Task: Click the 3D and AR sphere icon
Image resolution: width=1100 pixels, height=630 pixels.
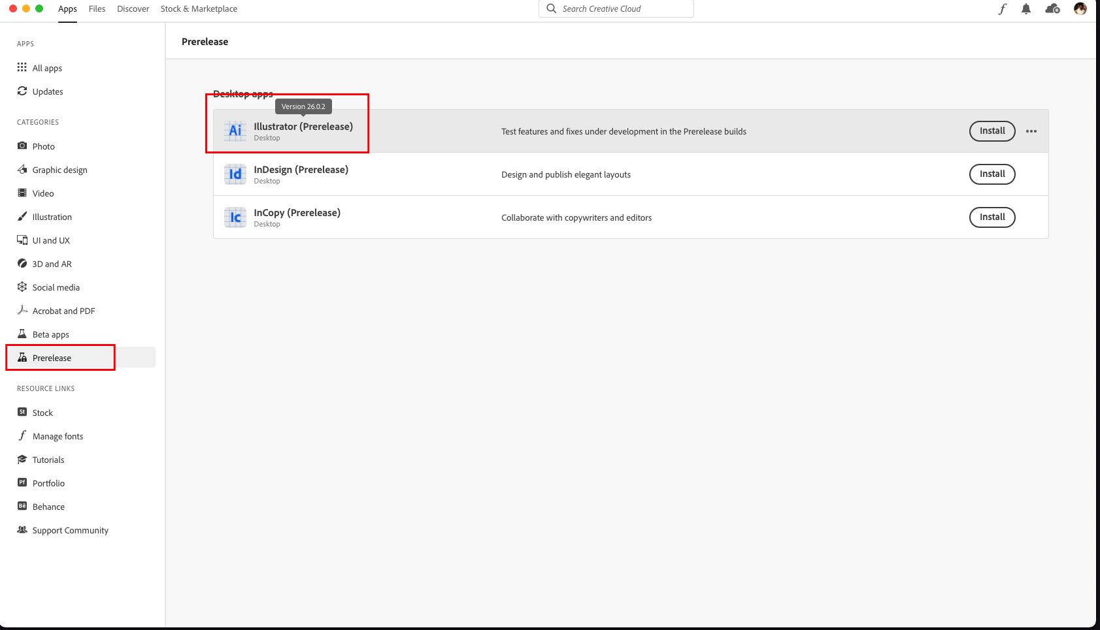Action: [22, 263]
